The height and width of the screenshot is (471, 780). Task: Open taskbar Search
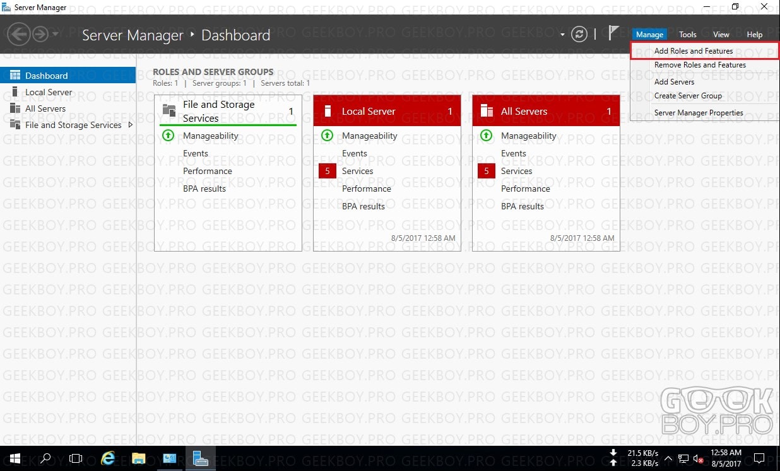coord(45,458)
